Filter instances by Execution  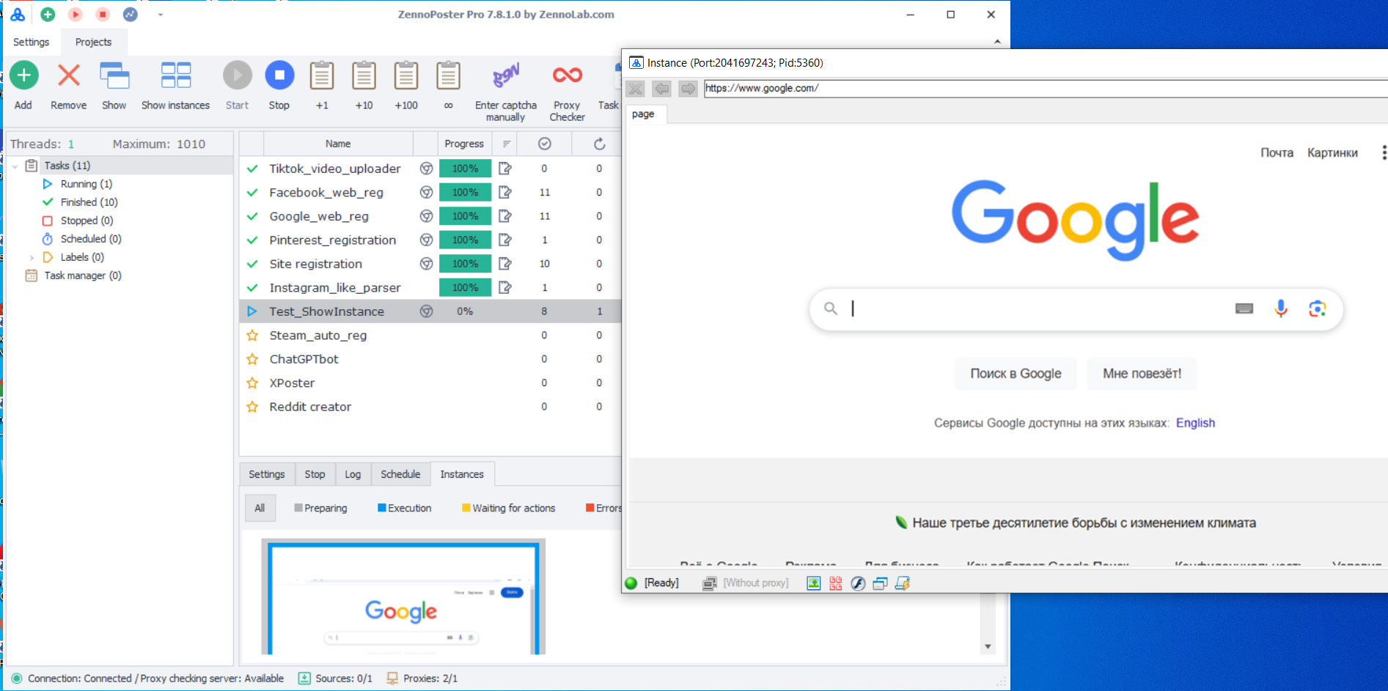[x=404, y=508]
